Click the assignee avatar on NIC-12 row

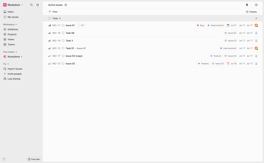point(256,48)
